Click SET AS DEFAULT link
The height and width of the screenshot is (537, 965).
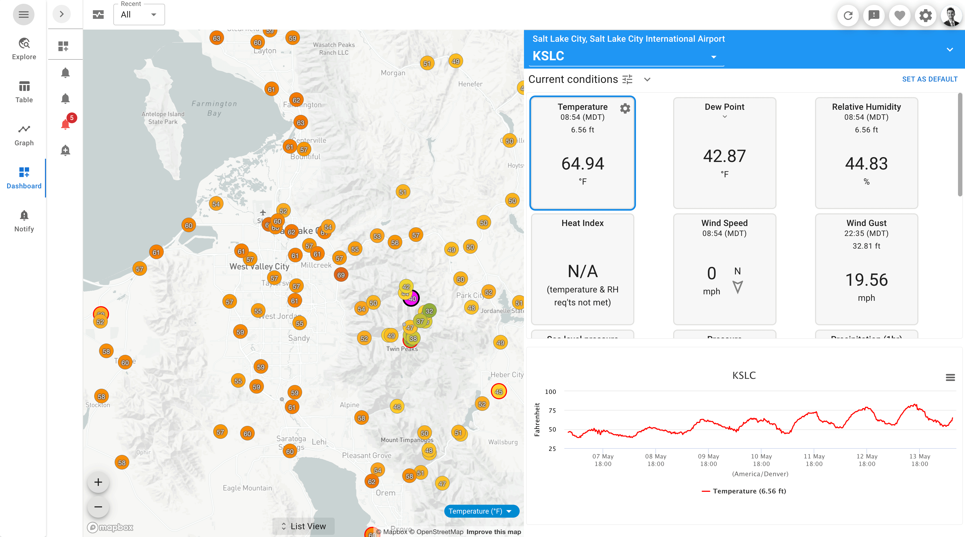(x=930, y=79)
